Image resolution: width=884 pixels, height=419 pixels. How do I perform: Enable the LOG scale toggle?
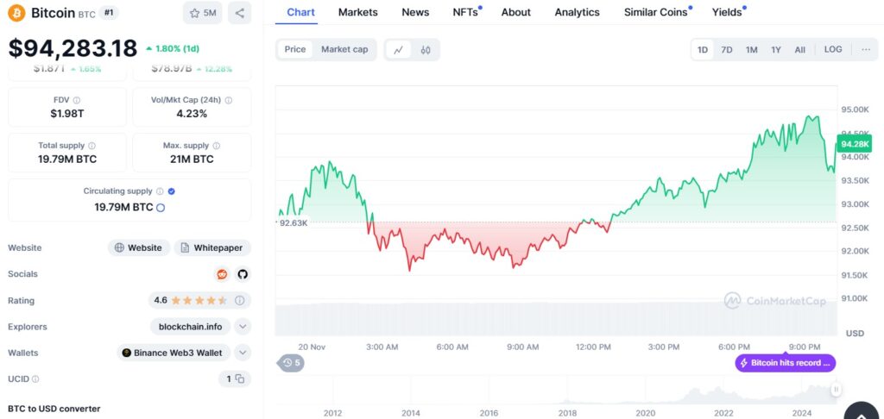tap(833, 50)
